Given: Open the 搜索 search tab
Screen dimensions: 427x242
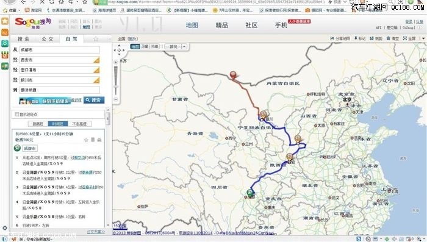Looking at the screenshot, I should tap(23, 39).
